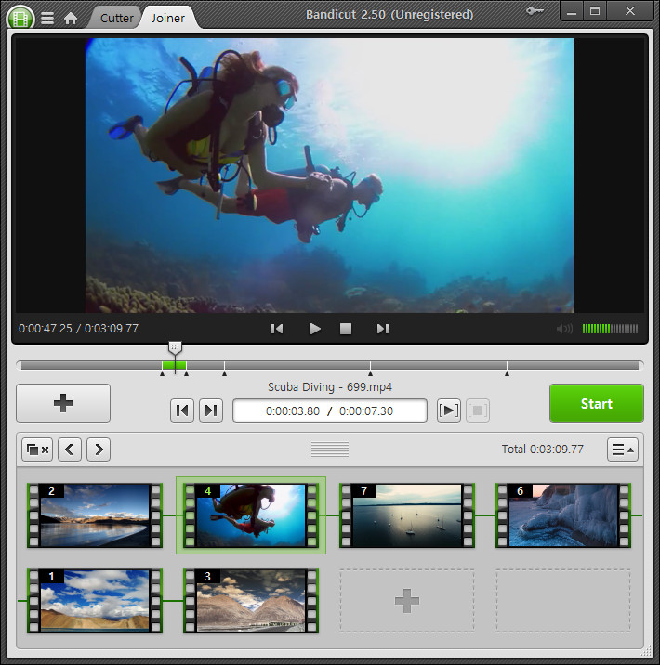Screen dimensions: 660x665
Task: Select clip thumbnail number 2
Action: pyautogui.click(x=95, y=515)
